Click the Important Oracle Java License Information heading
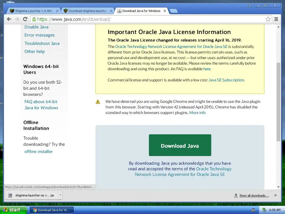 tap(169, 32)
